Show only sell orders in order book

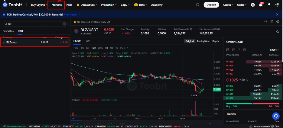pyautogui.click(x=233, y=50)
